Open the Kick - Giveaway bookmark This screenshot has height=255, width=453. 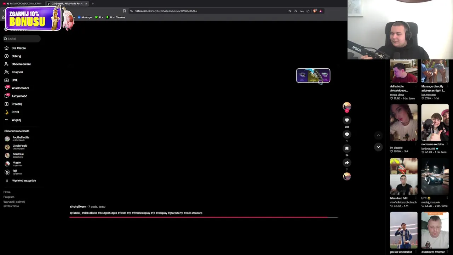(x=115, y=17)
